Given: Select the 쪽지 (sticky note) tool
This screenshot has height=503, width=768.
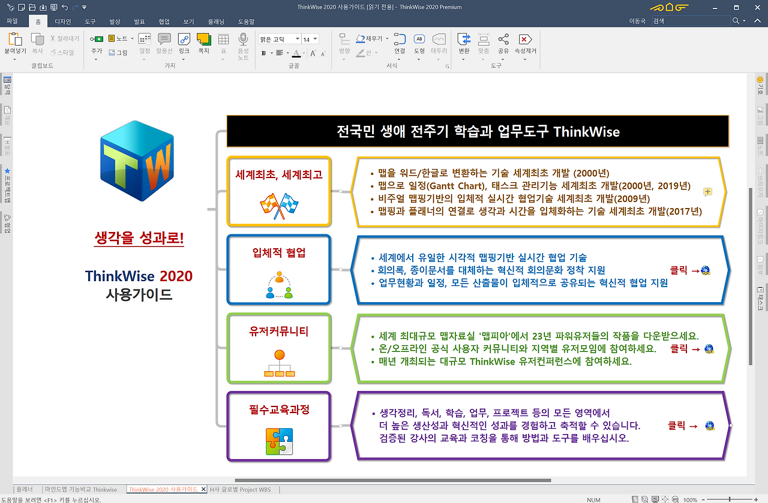Looking at the screenshot, I should pyautogui.click(x=203, y=39).
